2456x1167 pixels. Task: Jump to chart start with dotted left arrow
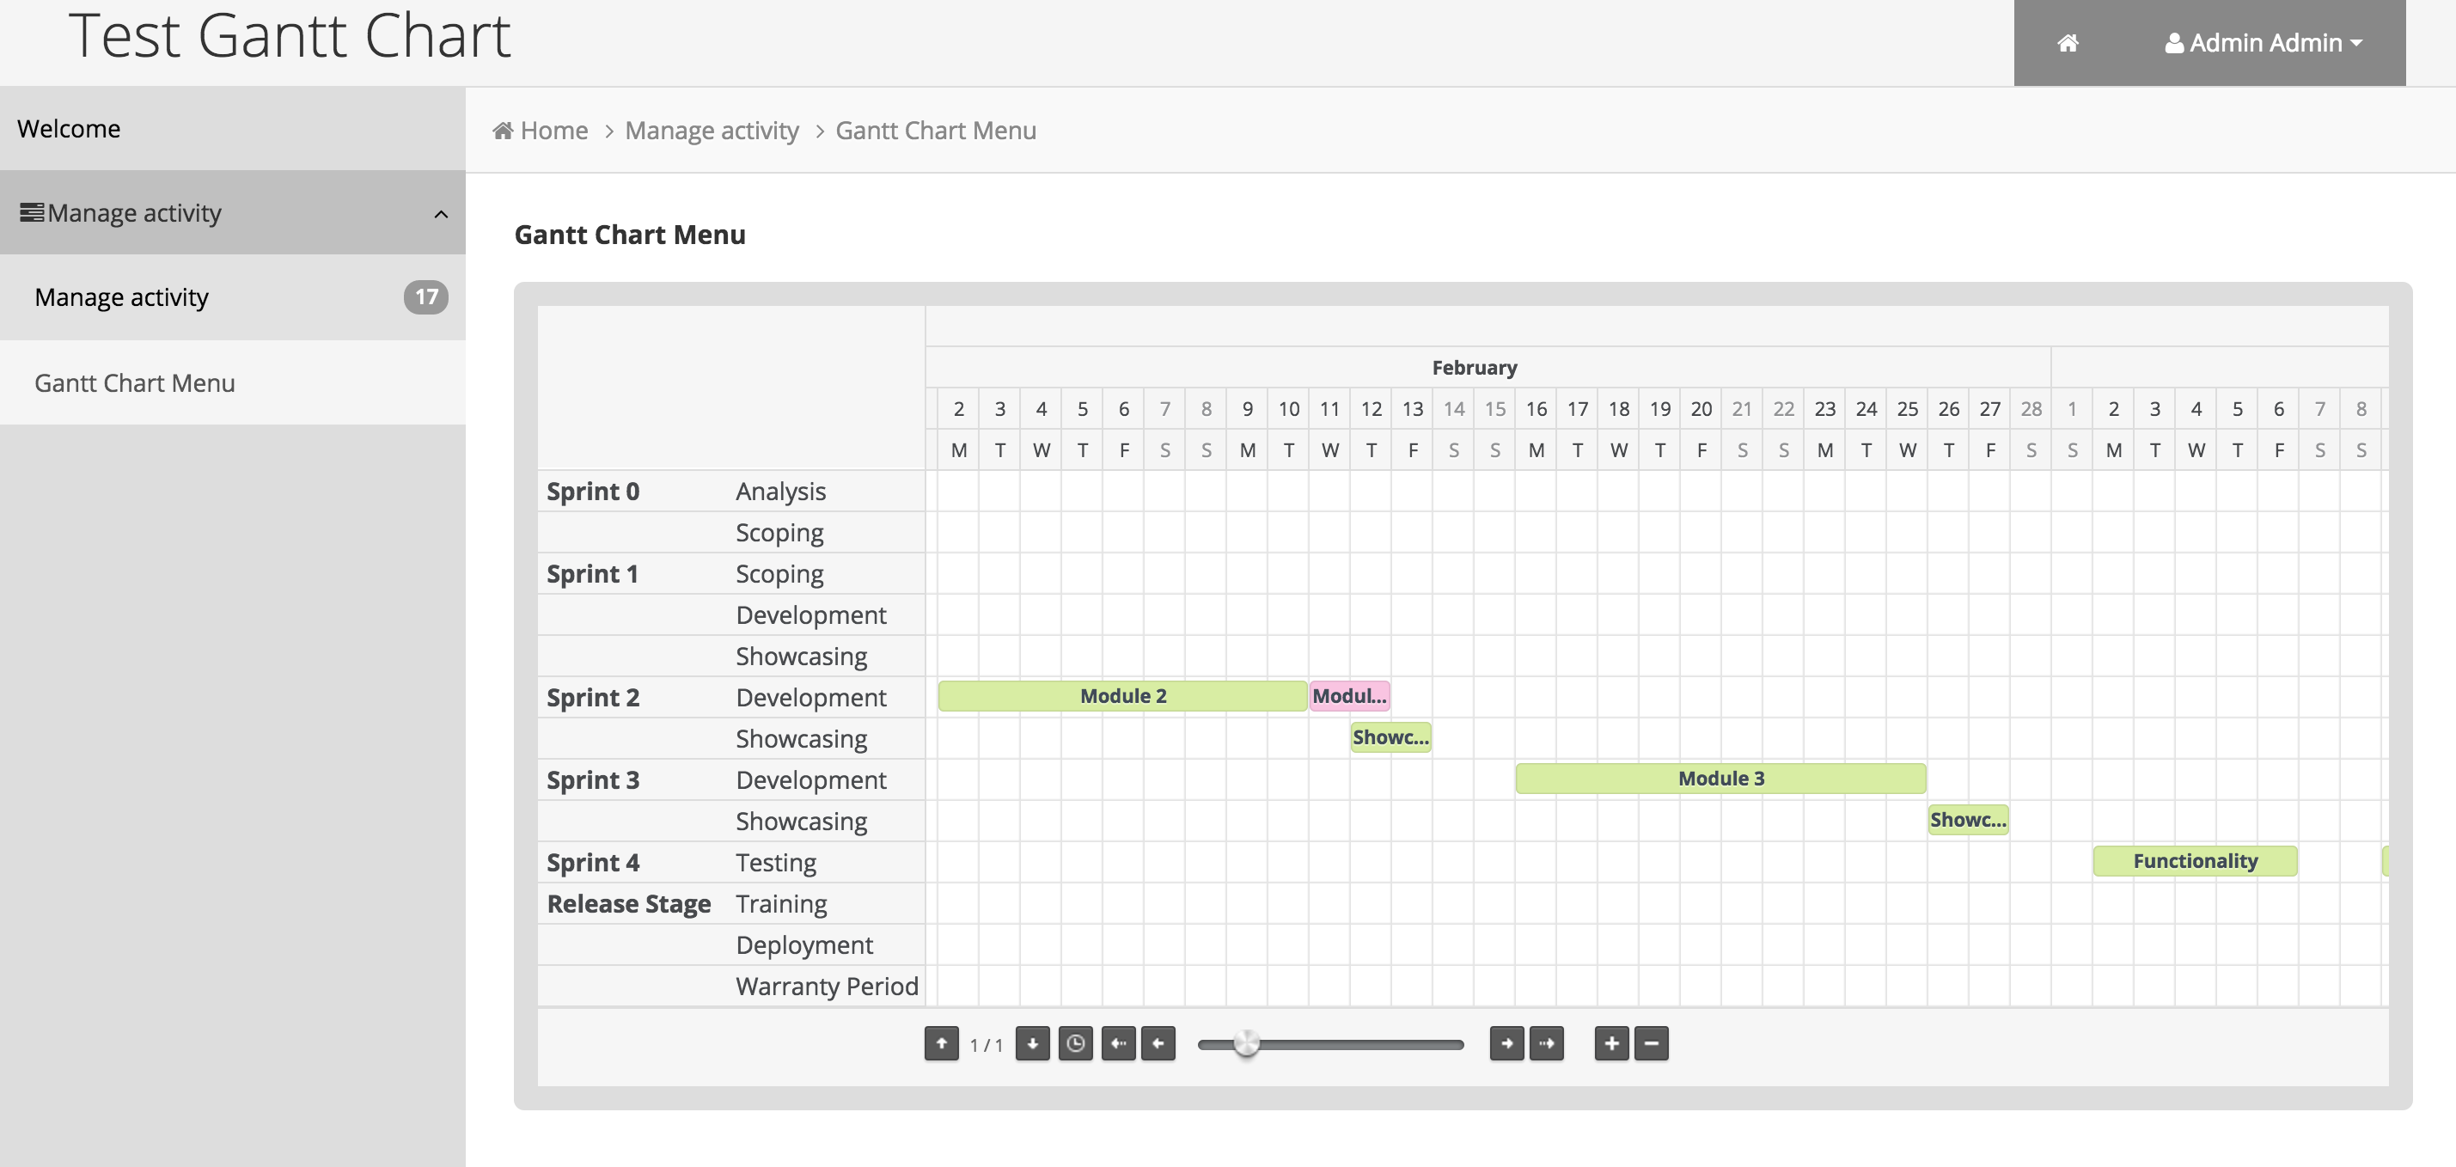coord(1118,1044)
